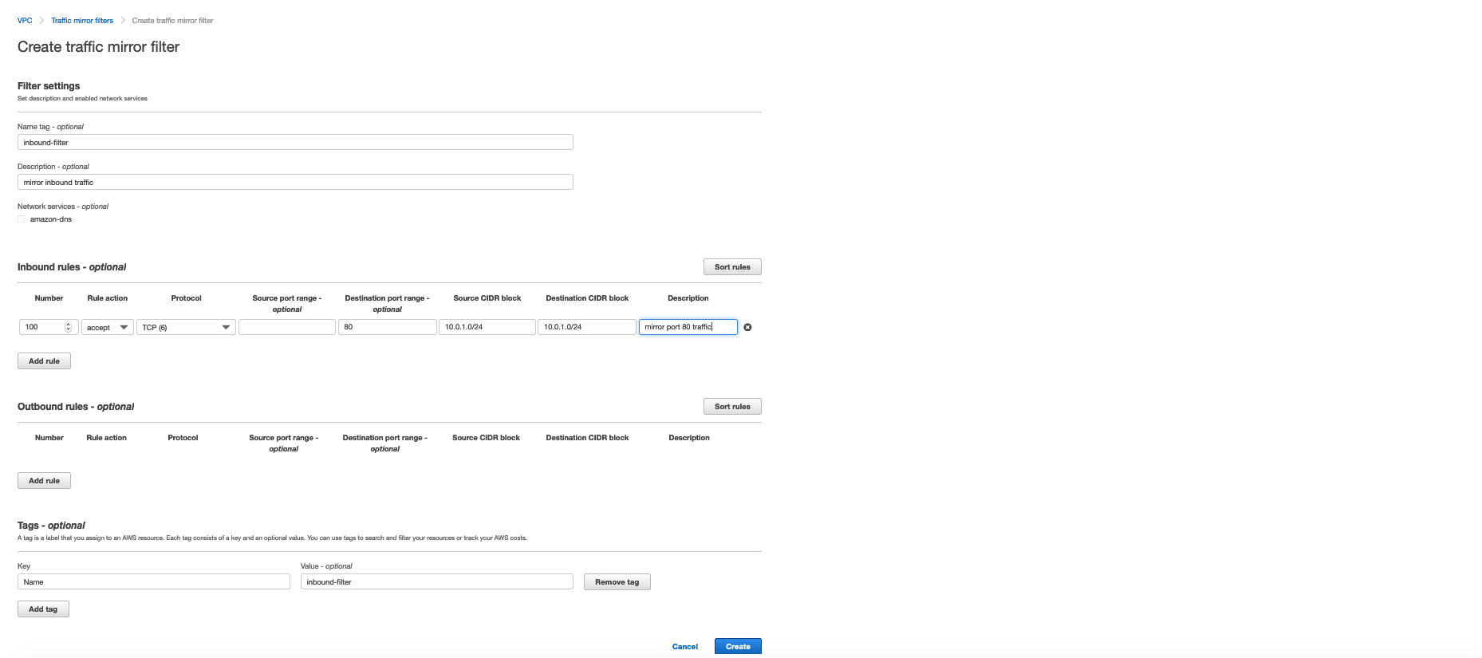Add rule under Outbound rules
The width and height of the screenshot is (1482, 658).
44,481
